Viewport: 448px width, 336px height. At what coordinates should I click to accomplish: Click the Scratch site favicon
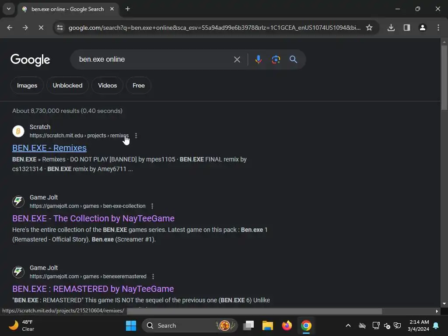click(18, 131)
